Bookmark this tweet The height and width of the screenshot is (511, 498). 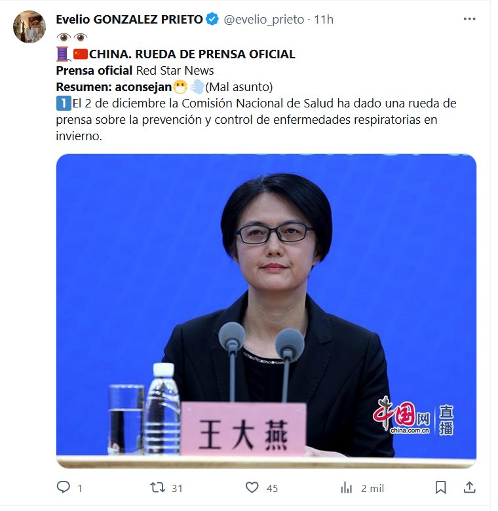click(x=440, y=487)
